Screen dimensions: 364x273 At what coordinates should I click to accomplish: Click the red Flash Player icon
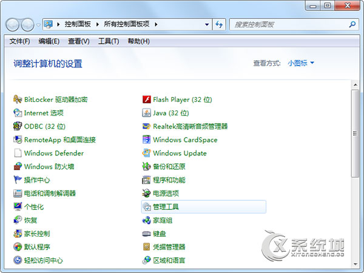(146, 99)
